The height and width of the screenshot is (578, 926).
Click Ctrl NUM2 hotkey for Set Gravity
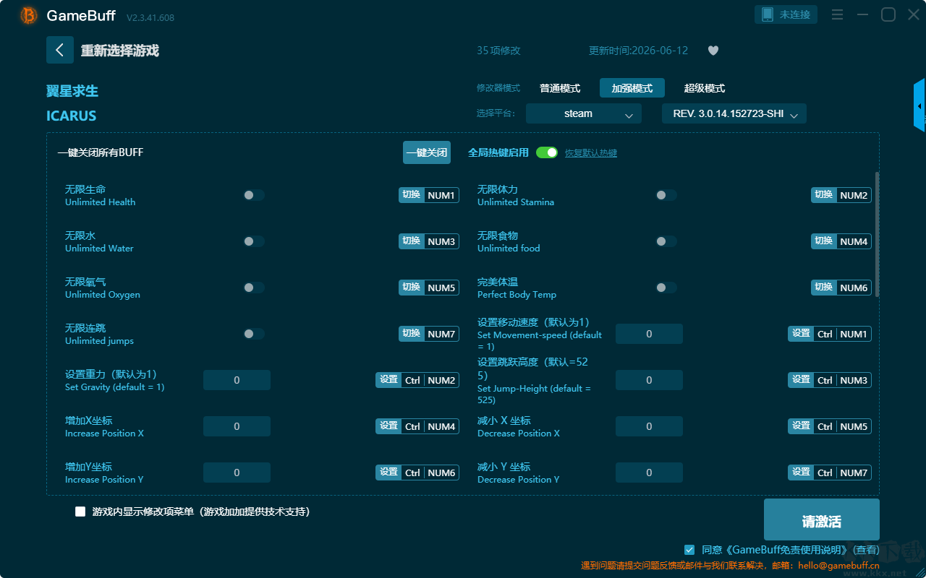pyautogui.click(x=430, y=380)
